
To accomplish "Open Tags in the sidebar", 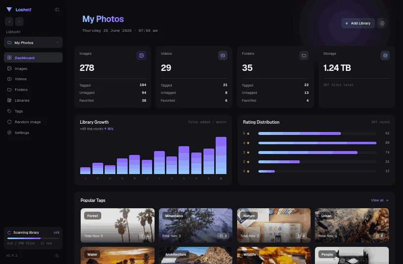I will [33, 111].
